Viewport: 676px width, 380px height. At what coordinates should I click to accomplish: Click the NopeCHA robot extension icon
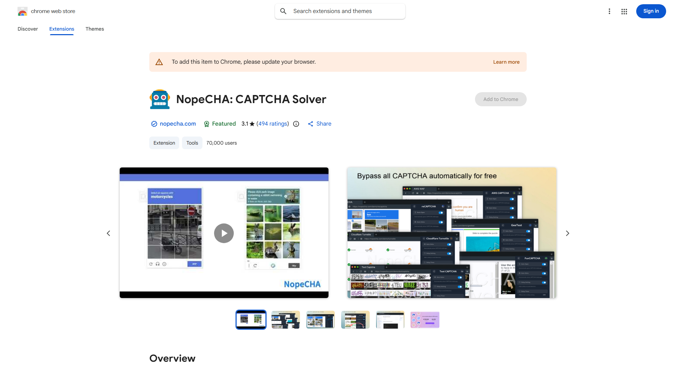click(x=159, y=99)
